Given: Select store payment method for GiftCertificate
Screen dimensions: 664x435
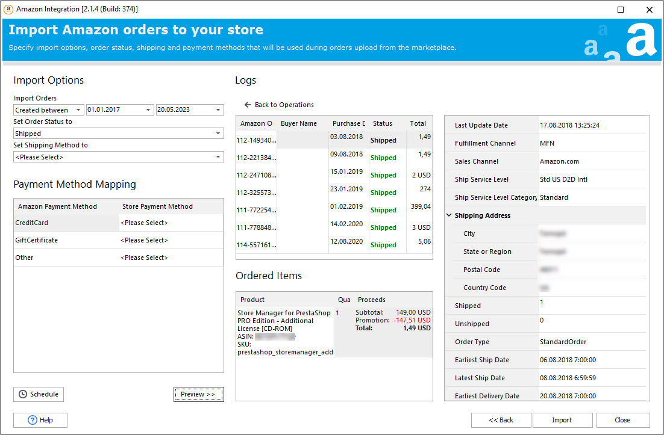Looking at the screenshot, I should click(x=170, y=240).
